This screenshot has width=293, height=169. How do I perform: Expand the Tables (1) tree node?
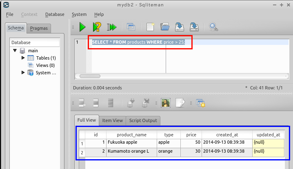23,58
